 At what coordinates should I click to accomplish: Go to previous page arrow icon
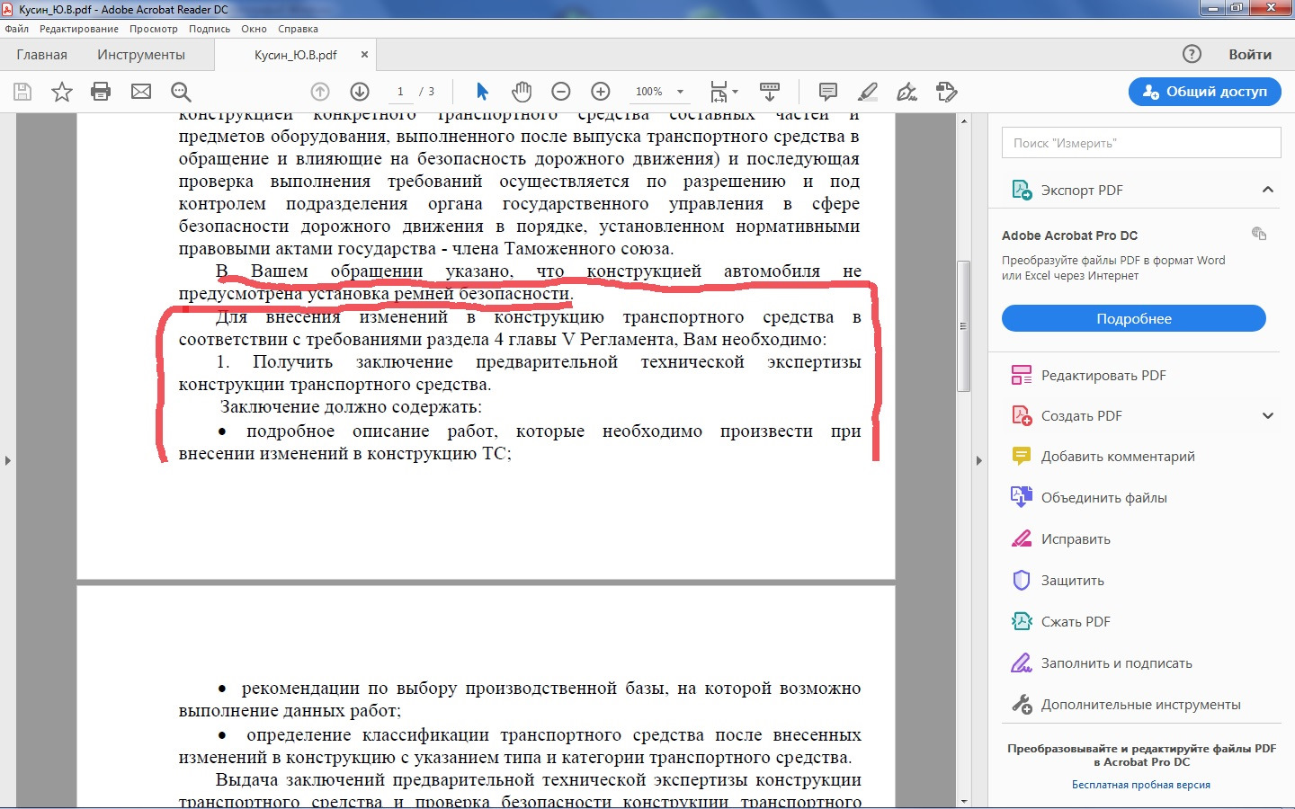pyautogui.click(x=320, y=92)
